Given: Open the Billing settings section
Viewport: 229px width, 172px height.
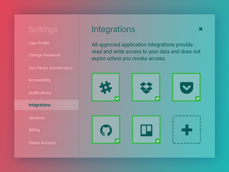Looking at the screenshot, I should [34, 130].
